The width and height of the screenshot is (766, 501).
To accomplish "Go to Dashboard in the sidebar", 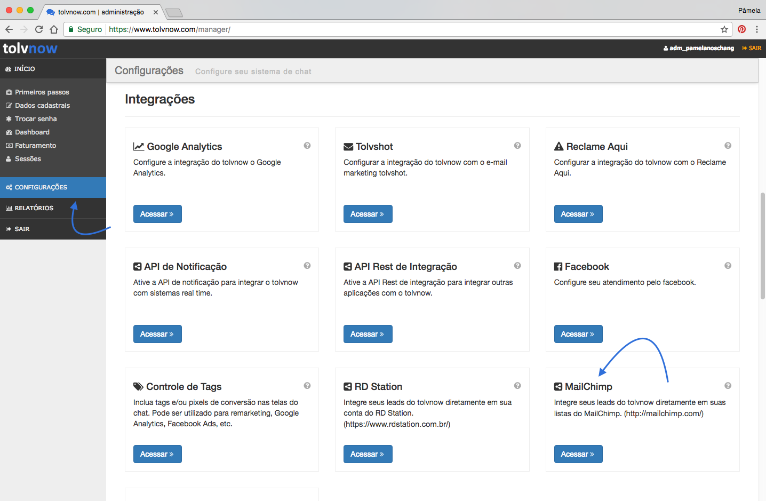I will pos(32,132).
